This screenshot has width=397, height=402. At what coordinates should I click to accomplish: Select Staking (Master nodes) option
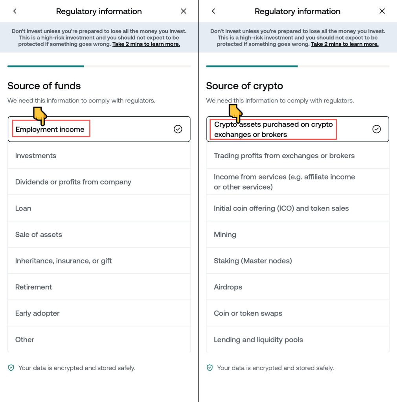click(298, 261)
